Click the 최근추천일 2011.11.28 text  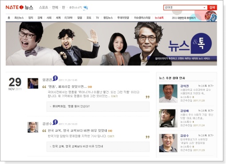click(192, 101)
